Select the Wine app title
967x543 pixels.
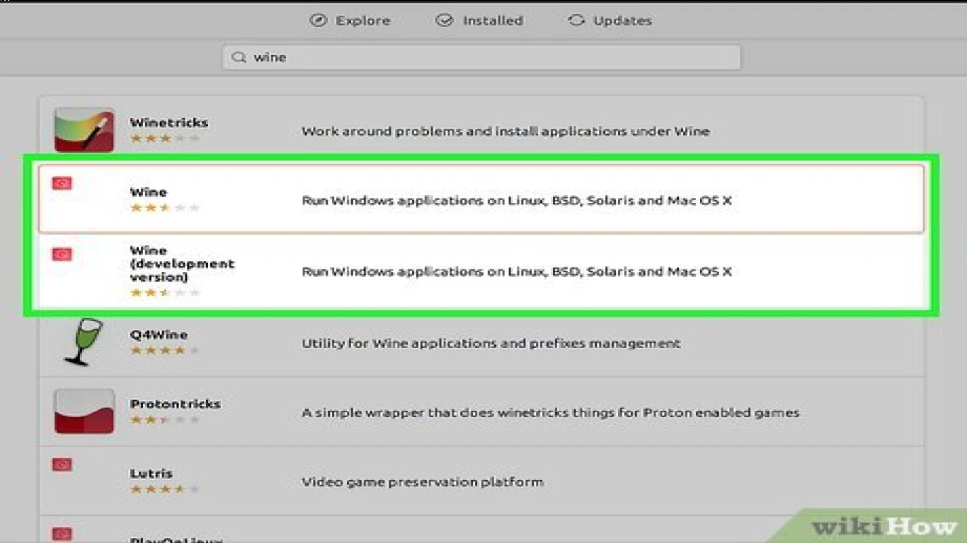pos(149,192)
